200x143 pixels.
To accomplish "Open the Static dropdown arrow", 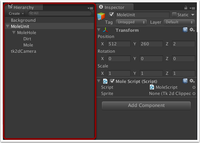I will tap(193, 15).
